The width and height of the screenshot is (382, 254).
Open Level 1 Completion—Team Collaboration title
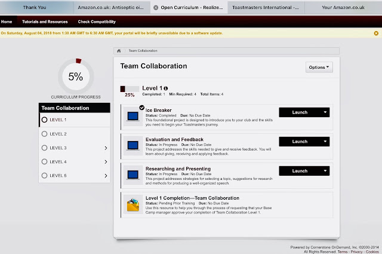[x=192, y=198]
